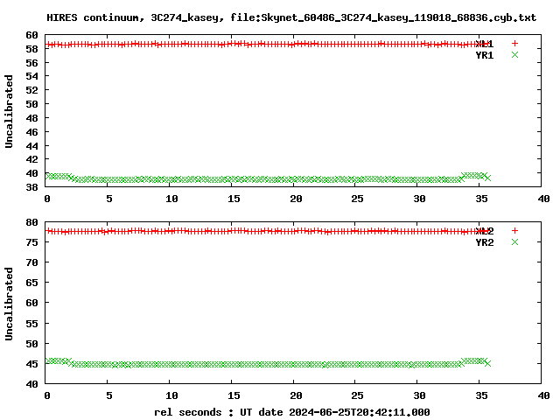Click the last green YR1 data point near 36 seconds

click(488, 178)
